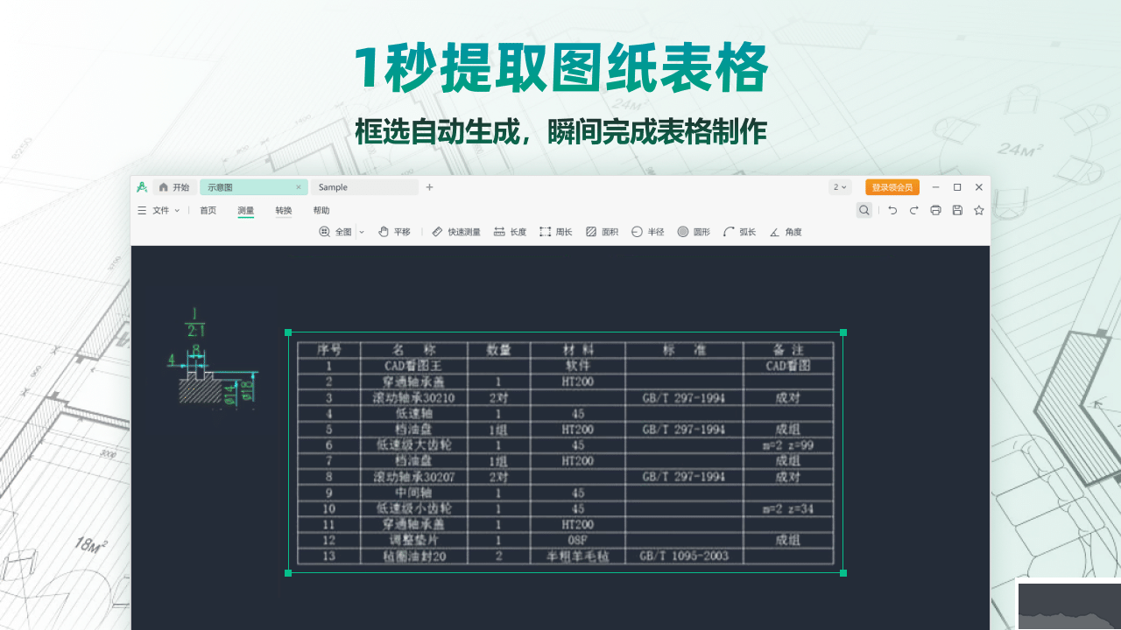Click the 登录领会员 button
Viewport: 1121px width, 630px height.
tap(892, 187)
